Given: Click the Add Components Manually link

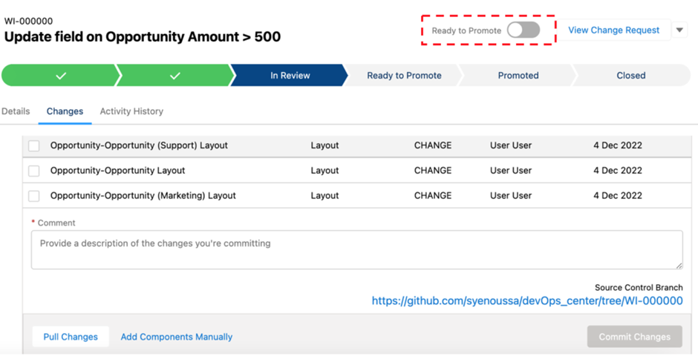Looking at the screenshot, I should pyautogui.click(x=176, y=337).
